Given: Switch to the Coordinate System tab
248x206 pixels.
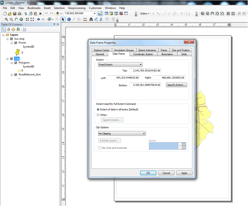Looking at the screenshot, I should (143, 54).
